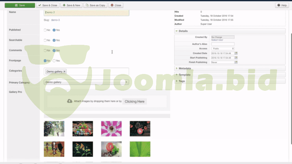Screen dimensions: 292x164
Task: Open calendar picker for Created Date
Action: click(236, 53)
